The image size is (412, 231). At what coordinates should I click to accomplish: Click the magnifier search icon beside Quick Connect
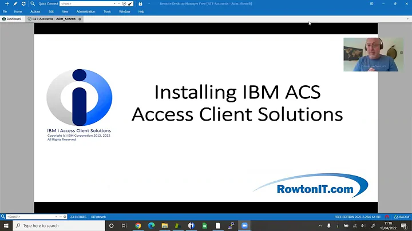(x=33, y=3)
